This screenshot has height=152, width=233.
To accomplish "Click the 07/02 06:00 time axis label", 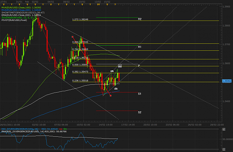I will 61,125.
